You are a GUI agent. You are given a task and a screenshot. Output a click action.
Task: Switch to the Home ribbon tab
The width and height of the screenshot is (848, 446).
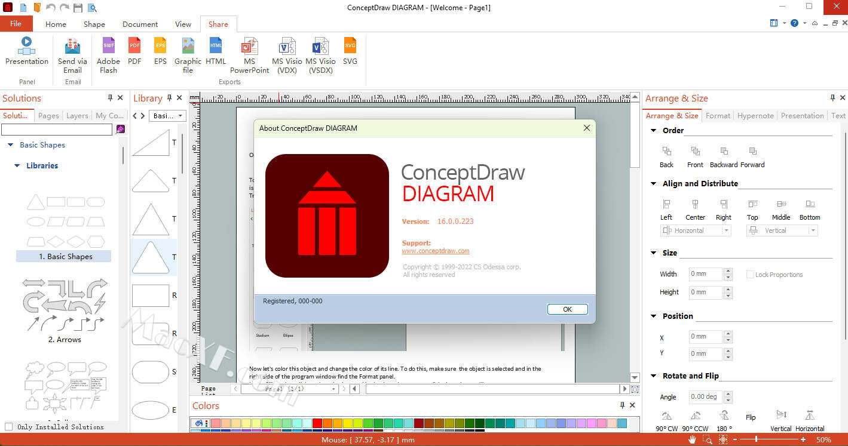pos(56,24)
